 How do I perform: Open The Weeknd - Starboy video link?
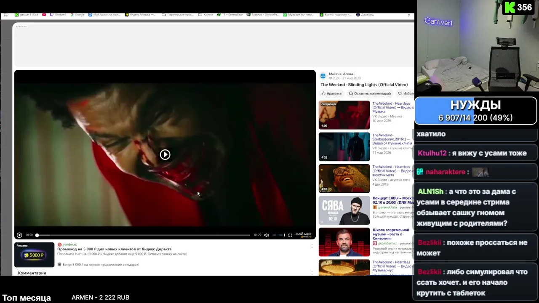point(392,139)
